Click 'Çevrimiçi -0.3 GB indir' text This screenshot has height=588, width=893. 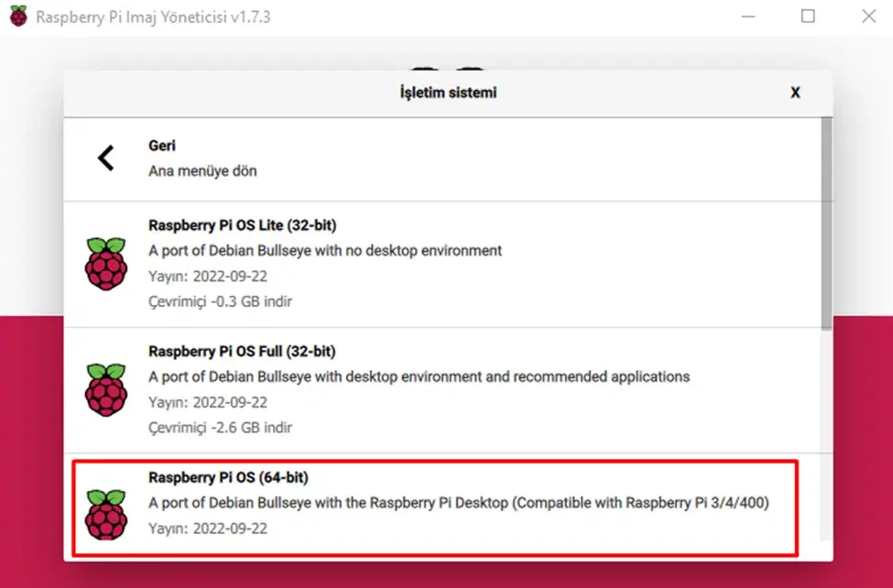click(x=221, y=301)
